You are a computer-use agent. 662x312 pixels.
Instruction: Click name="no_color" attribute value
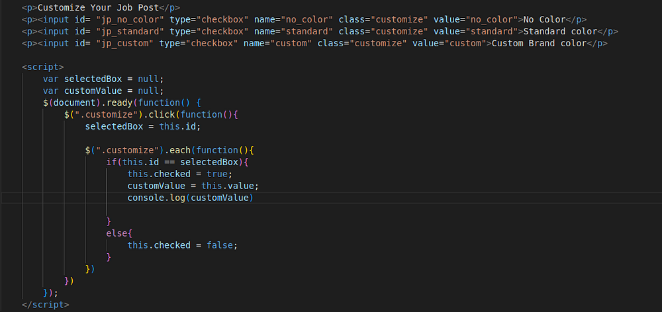(x=306, y=19)
